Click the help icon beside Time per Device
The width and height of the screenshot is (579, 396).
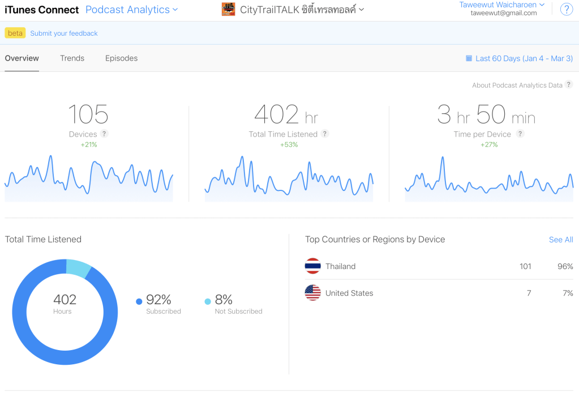click(520, 134)
